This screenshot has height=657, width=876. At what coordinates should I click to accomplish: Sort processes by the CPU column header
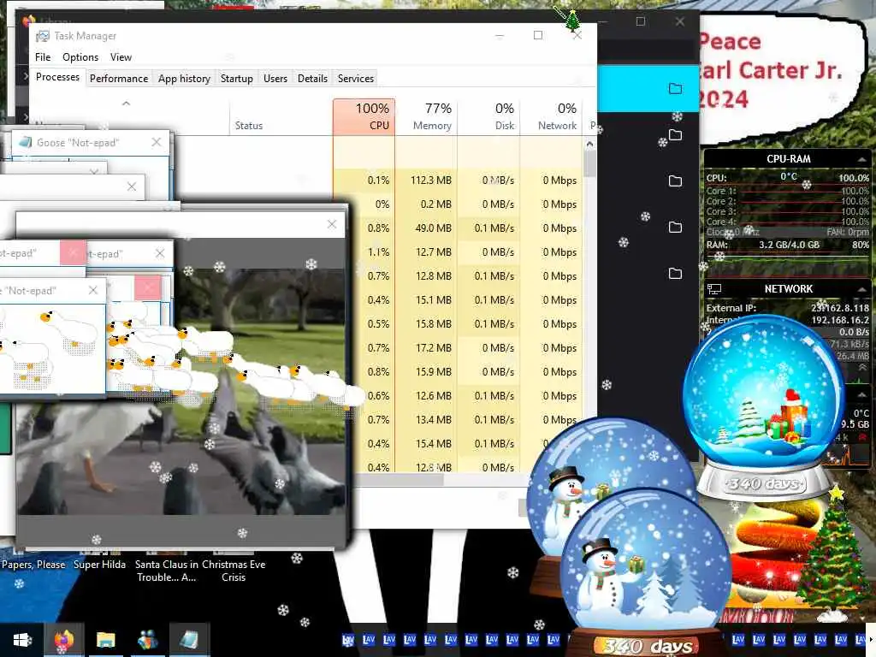coord(364,116)
